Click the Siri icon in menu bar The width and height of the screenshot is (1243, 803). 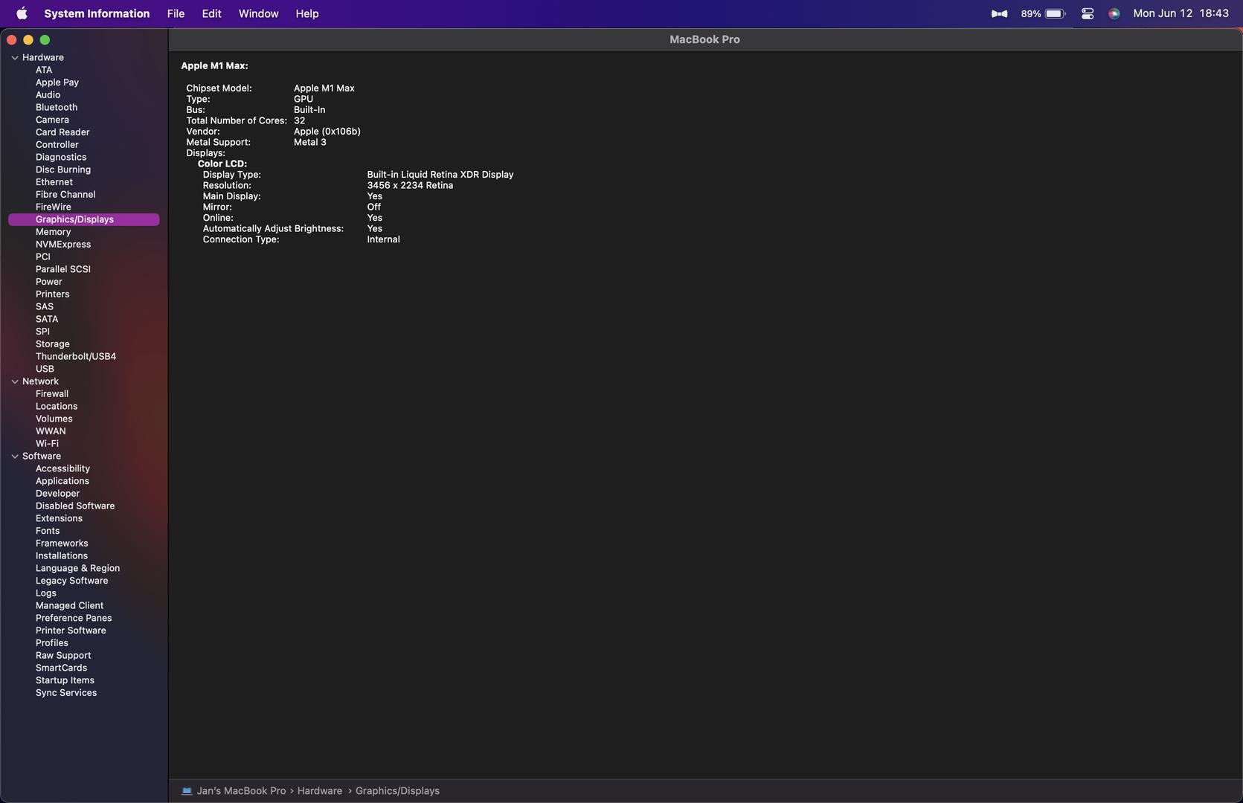pyautogui.click(x=1114, y=13)
